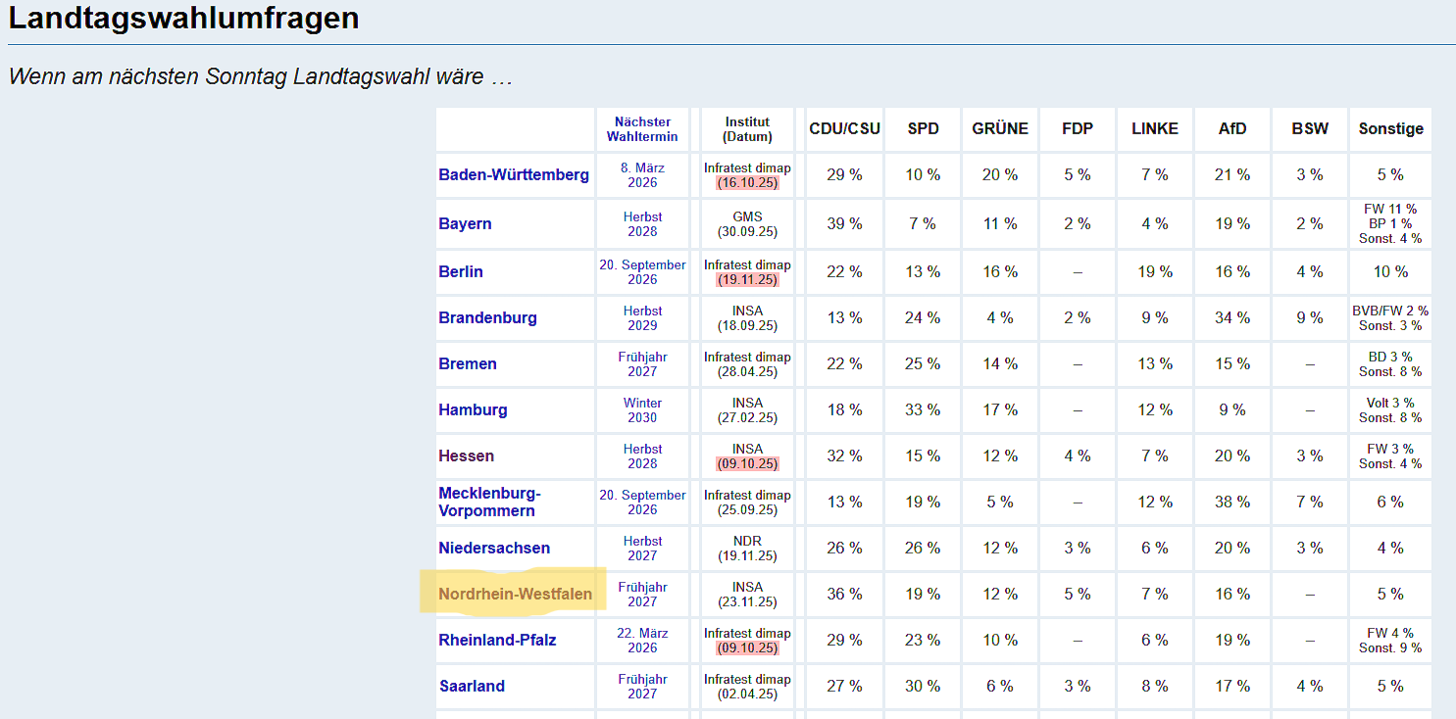Go to the Bremen state page
This screenshot has width=1456, height=719.
tap(468, 363)
